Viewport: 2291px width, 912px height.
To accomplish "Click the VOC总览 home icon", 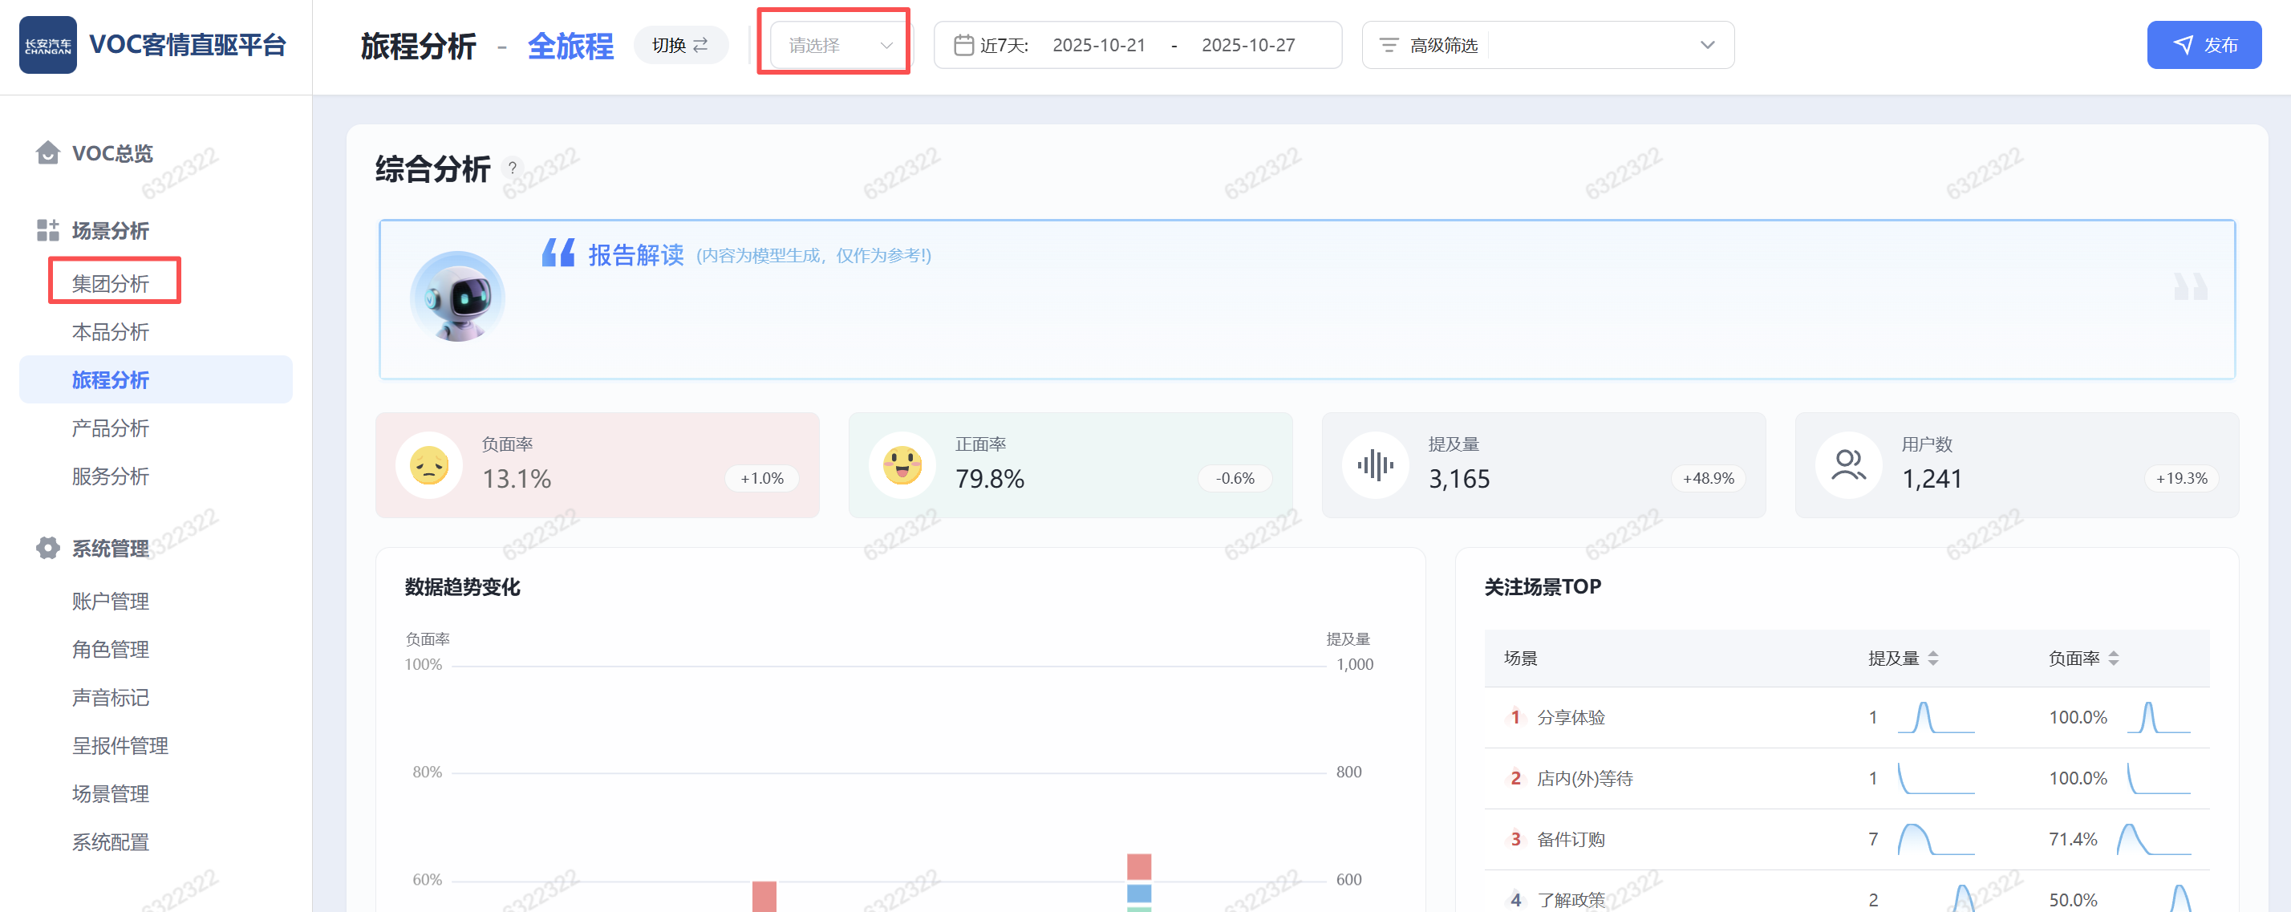I will click(48, 153).
